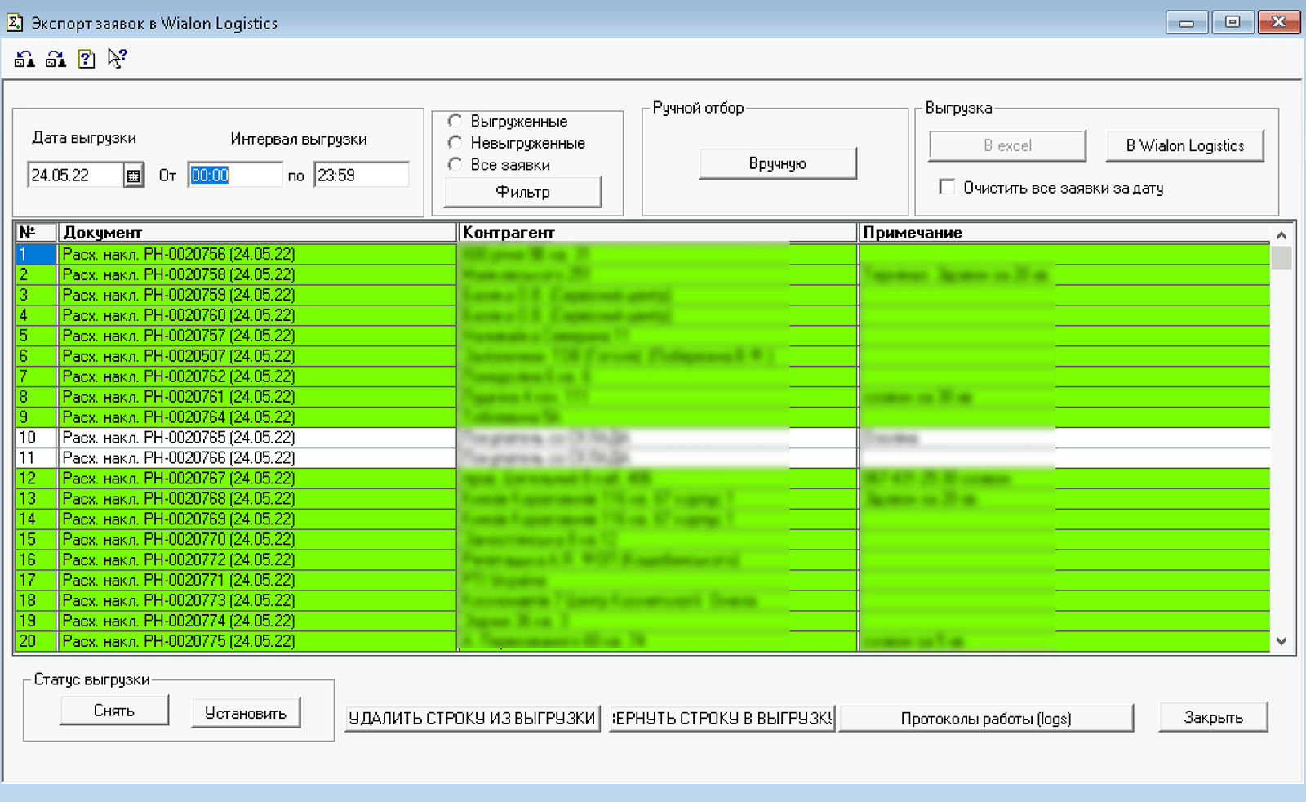The image size is (1306, 802).
Task: Select row Расх. накл. РН-0020757
Action: [643, 336]
